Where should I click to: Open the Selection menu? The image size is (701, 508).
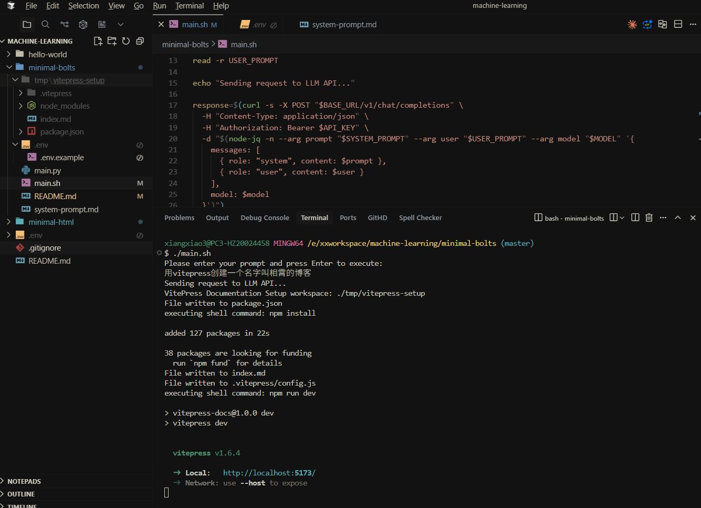(x=83, y=6)
